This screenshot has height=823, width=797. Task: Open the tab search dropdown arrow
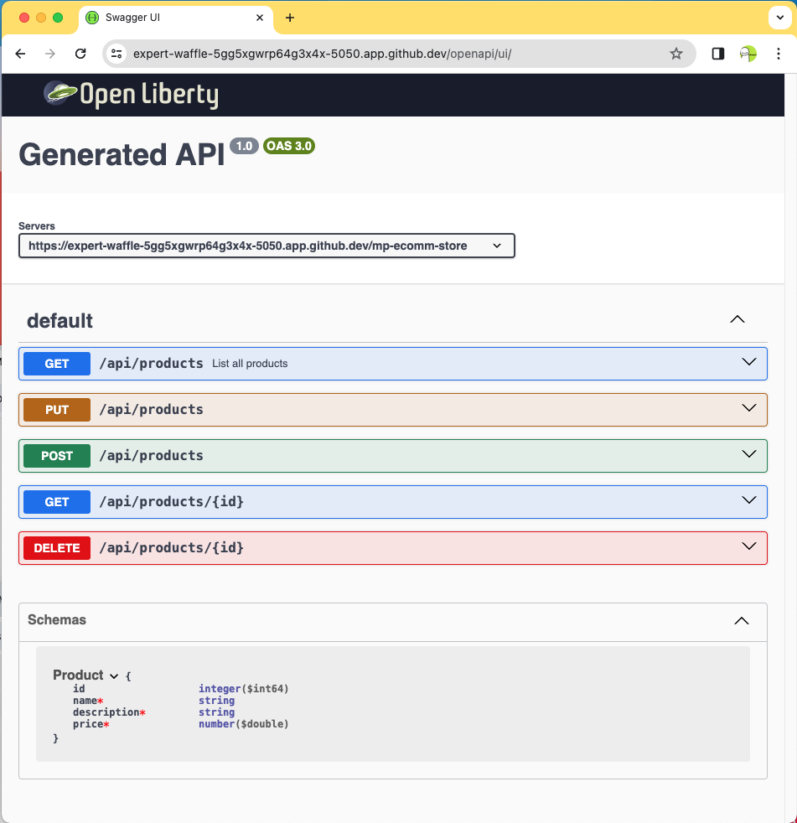(779, 18)
